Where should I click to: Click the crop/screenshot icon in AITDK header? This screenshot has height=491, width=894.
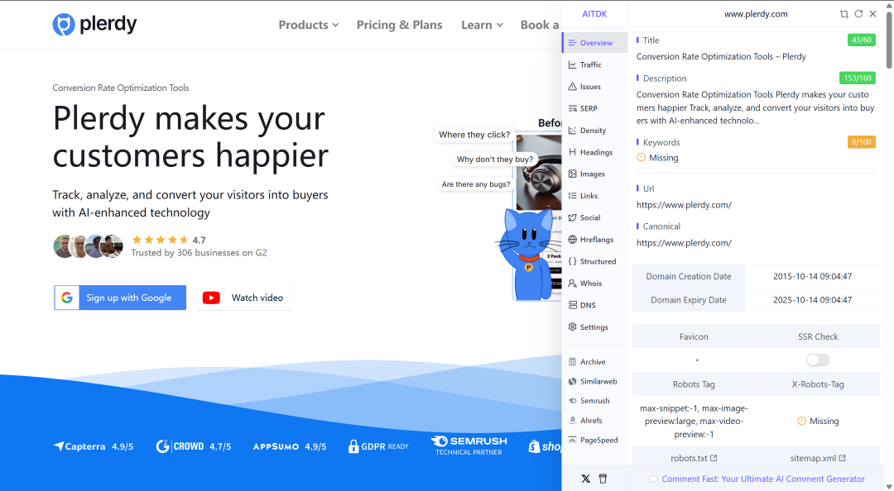pyautogui.click(x=844, y=14)
